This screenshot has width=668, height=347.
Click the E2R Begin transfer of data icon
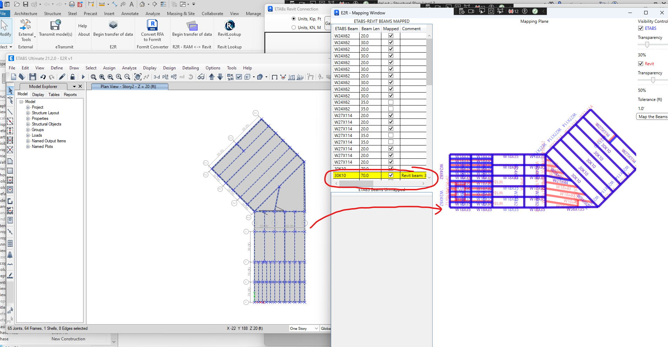[x=113, y=25]
